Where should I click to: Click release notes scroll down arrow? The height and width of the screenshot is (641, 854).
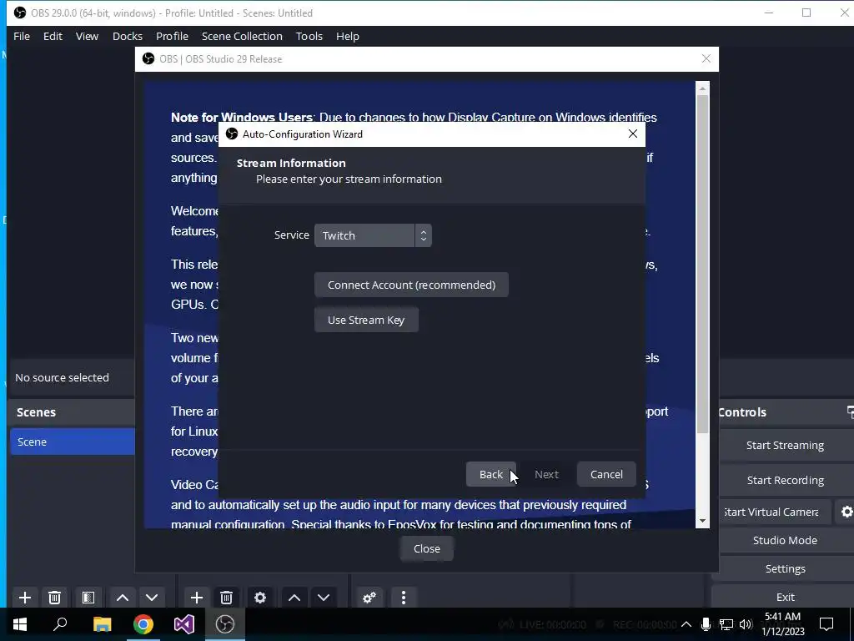[x=702, y=521]
